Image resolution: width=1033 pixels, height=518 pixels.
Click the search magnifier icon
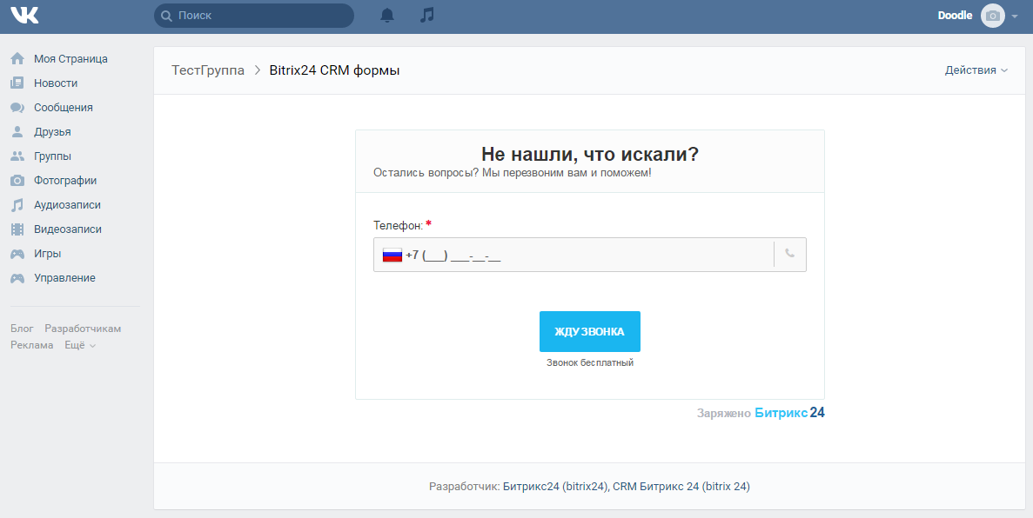coord(167,16)
